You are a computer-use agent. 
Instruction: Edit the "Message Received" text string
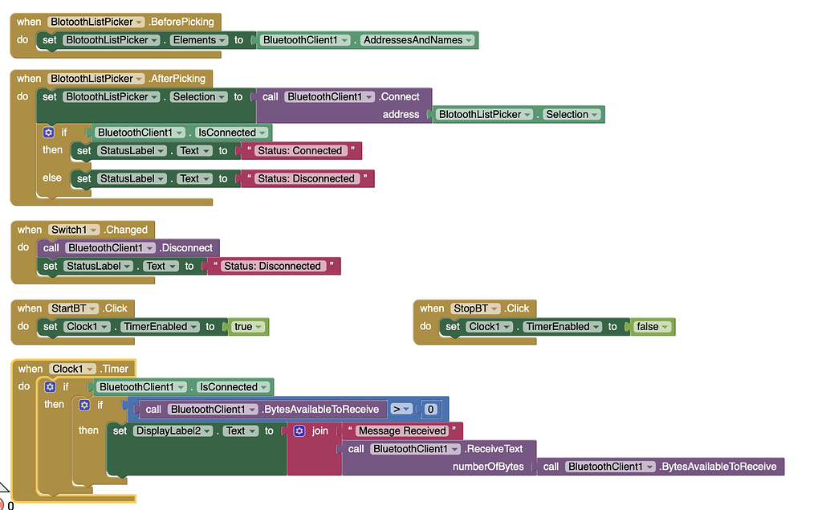click(x=401, y=431)
